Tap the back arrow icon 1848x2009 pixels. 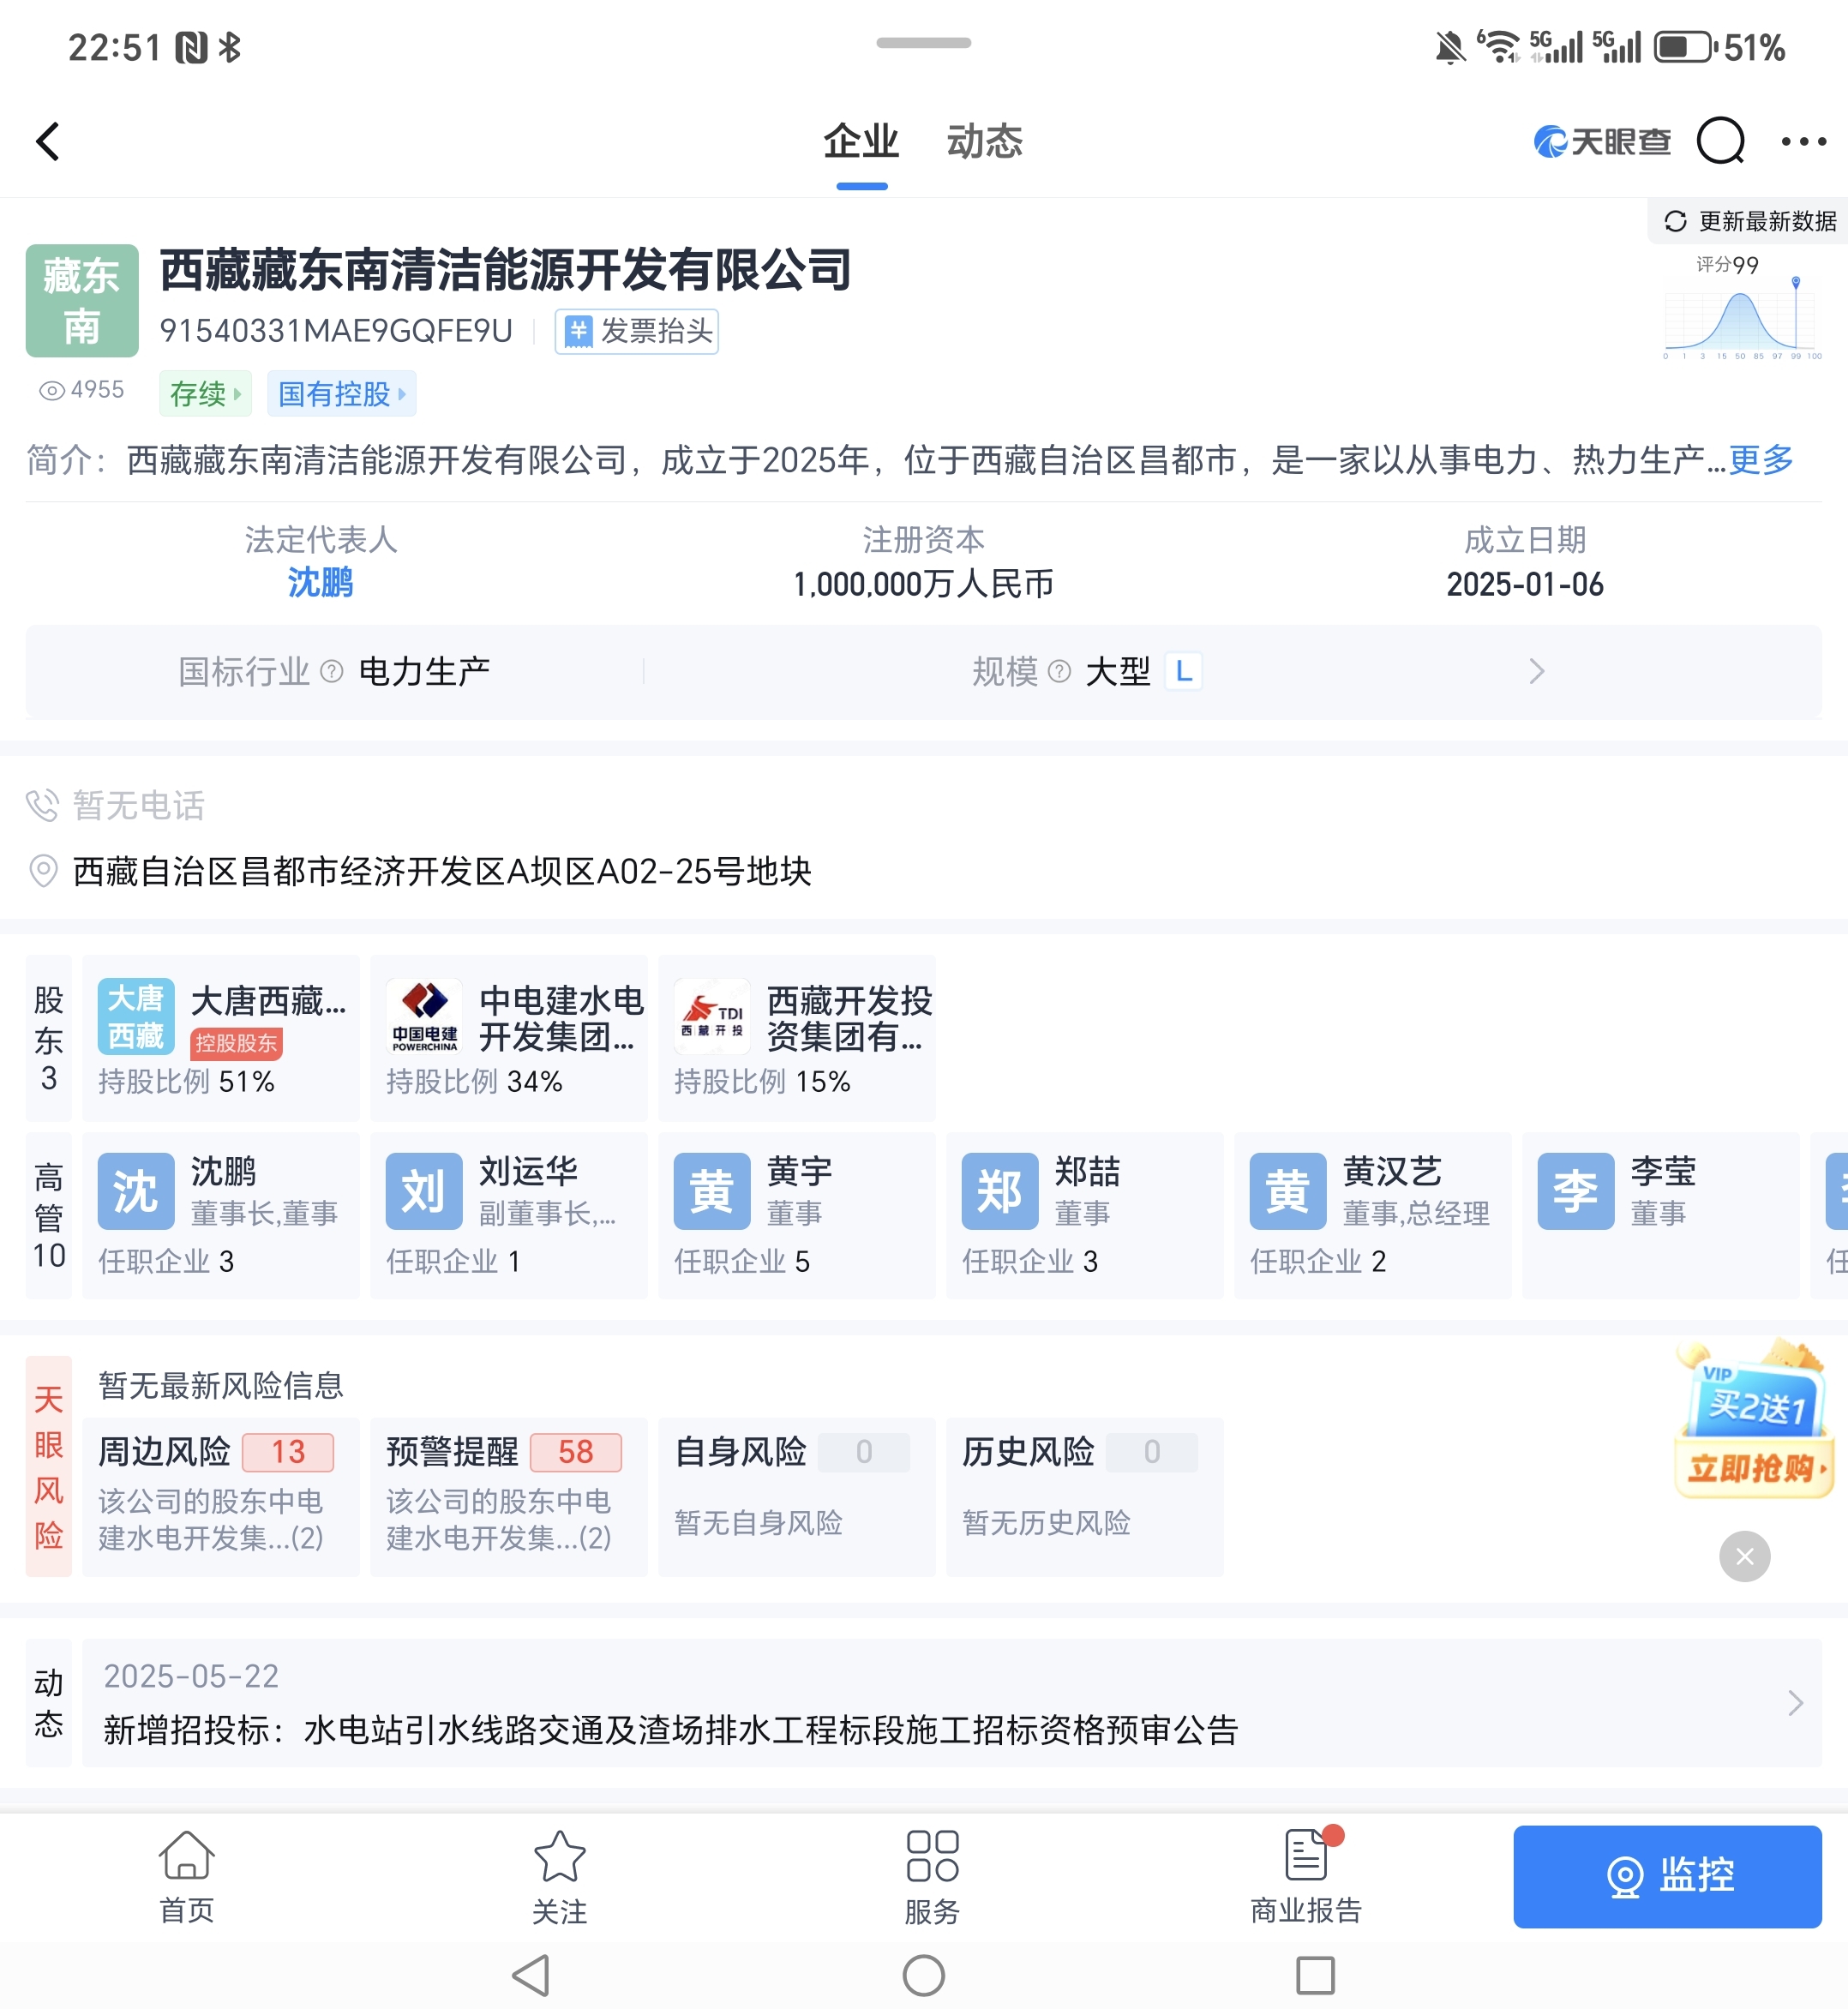coord(48,141)
